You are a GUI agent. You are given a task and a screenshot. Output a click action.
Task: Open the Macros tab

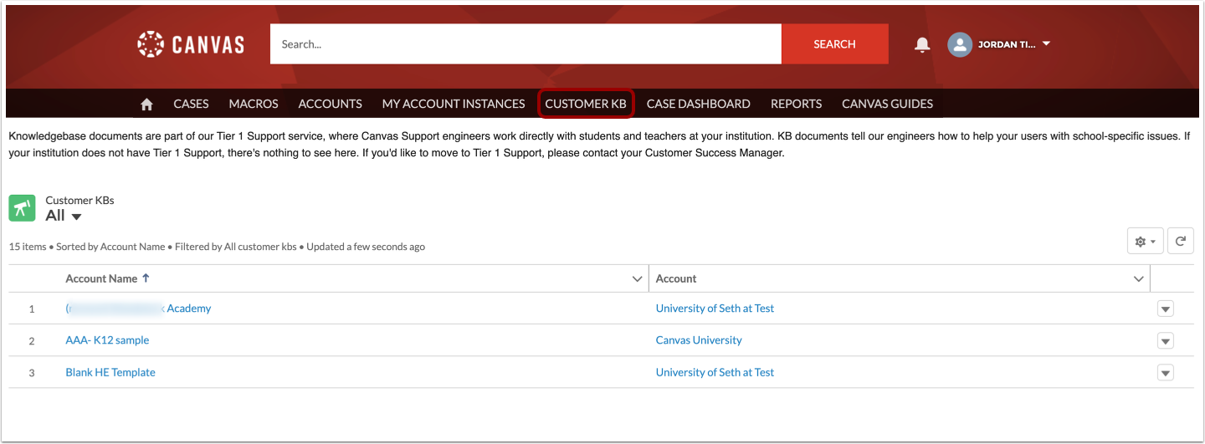tap(254, 104)
